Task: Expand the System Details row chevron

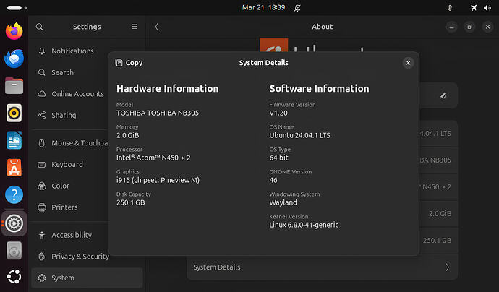Action: (x=447, y=267)
